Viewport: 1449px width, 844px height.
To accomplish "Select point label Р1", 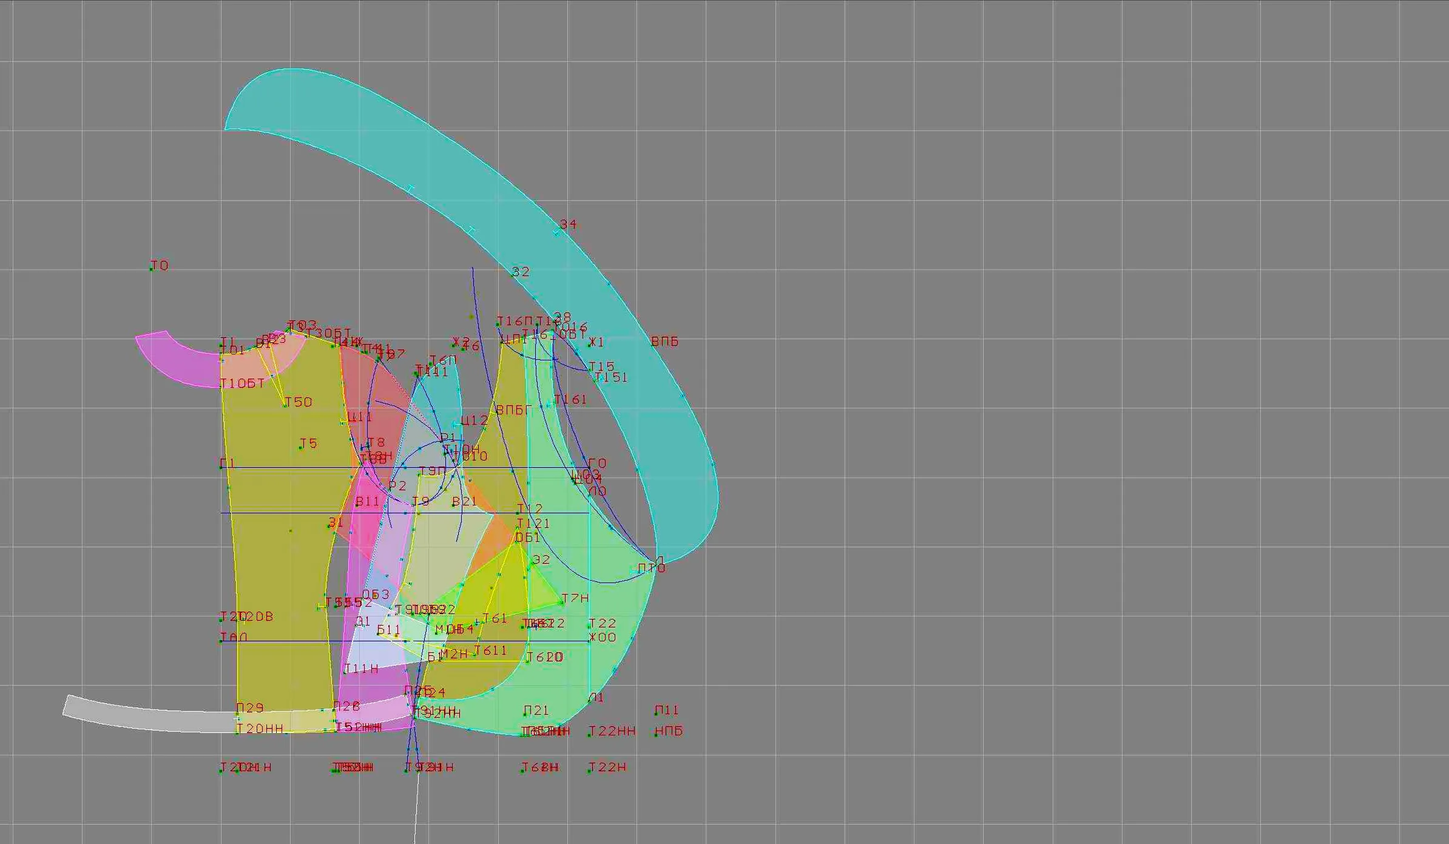I will (x=448, y=437).
